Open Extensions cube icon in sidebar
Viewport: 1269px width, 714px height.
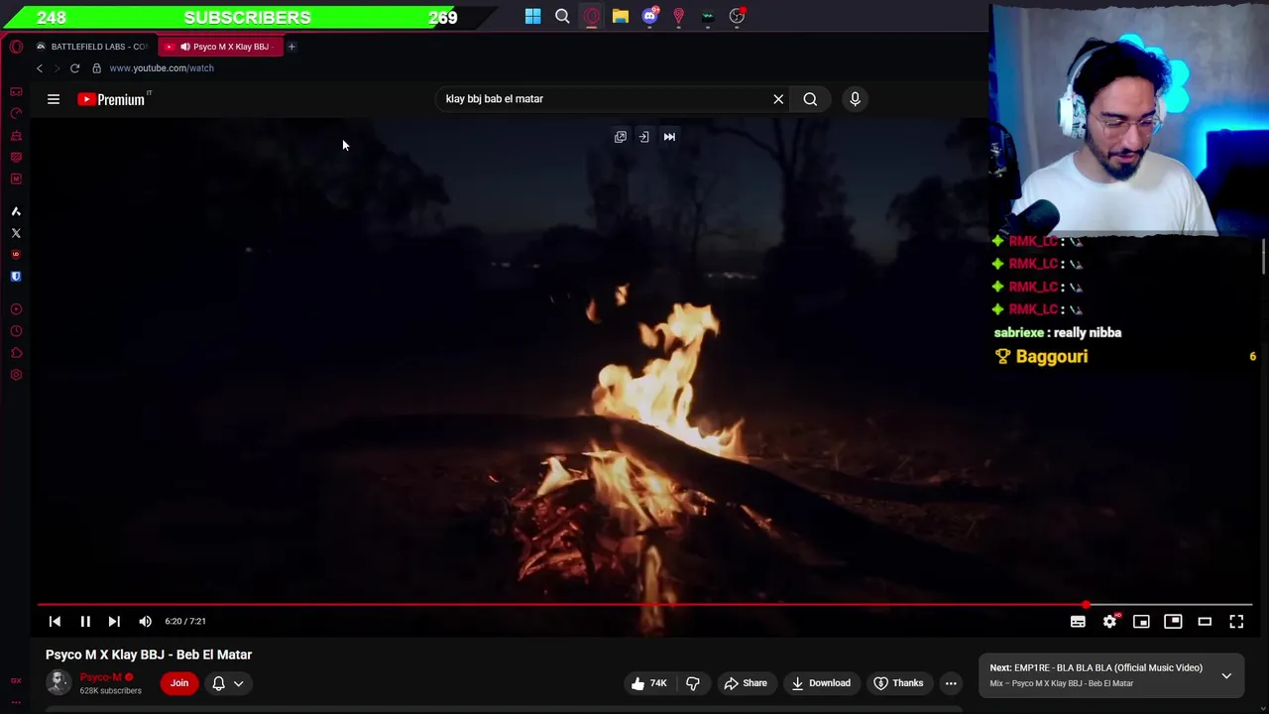click(x=16, y=353)
